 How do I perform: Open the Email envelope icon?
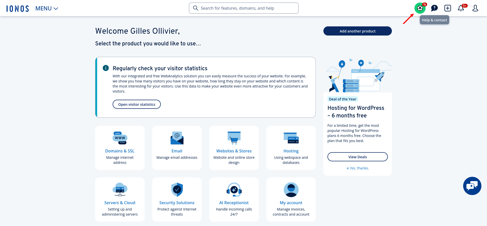click(x=177, y=138)
